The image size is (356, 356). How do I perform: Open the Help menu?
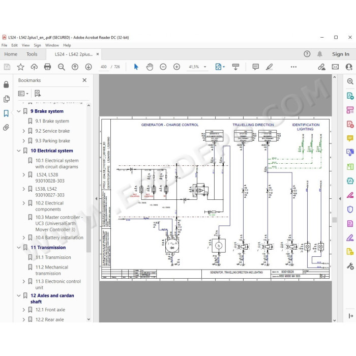(x=67, y=45)
